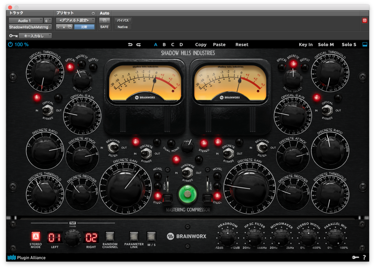Open help question mark icon

pyautogui.click(x=364, y=257)
